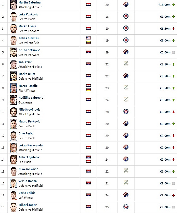177x213 pixels.
Task: Click the German flag in Marco Pasalic row
Action: (88, 90)
